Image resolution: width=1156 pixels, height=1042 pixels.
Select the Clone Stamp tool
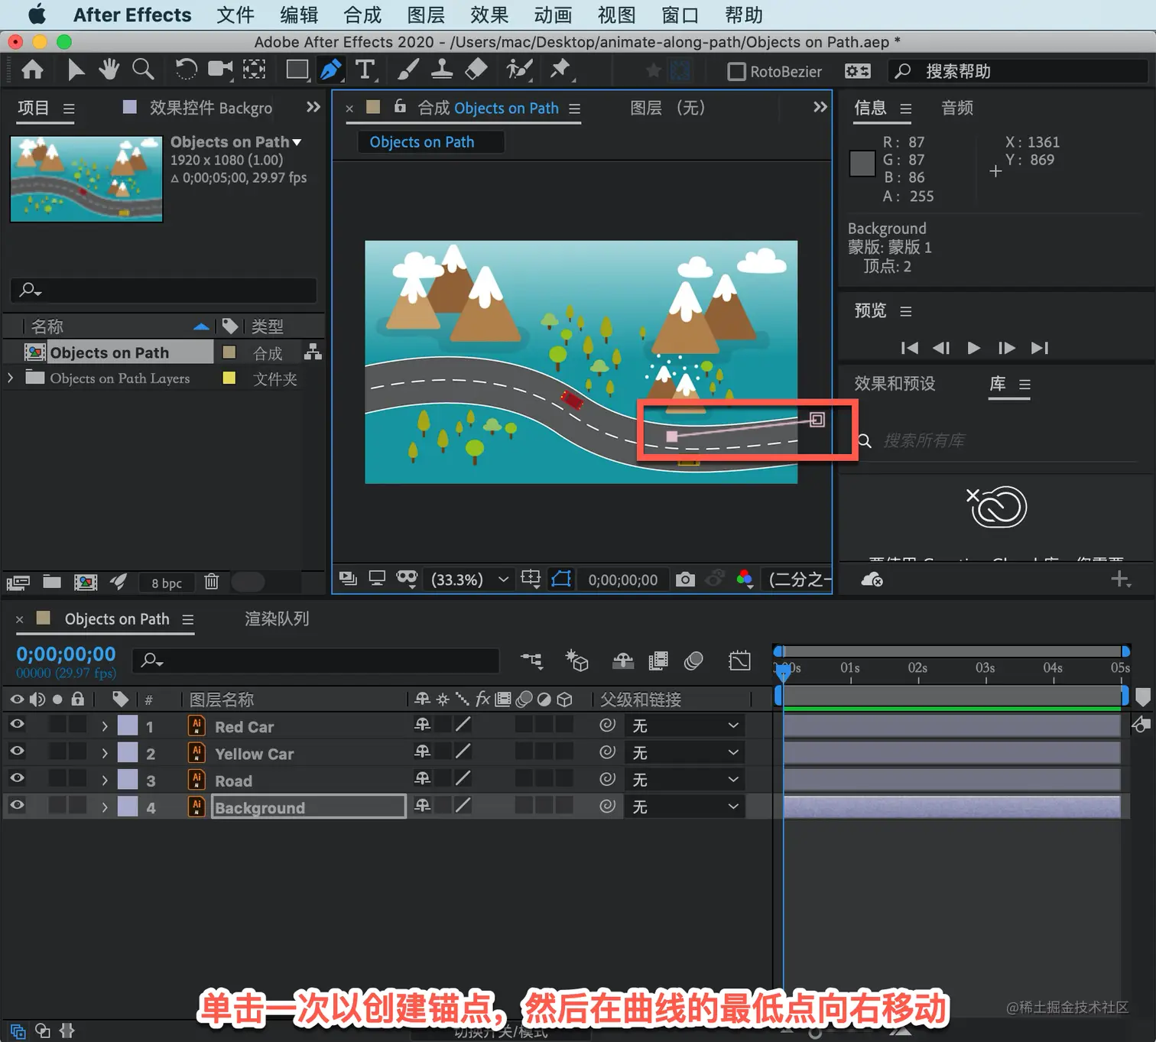[442, 70]
